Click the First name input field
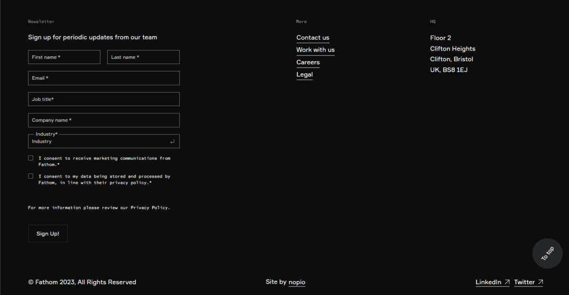 (64, 57)
